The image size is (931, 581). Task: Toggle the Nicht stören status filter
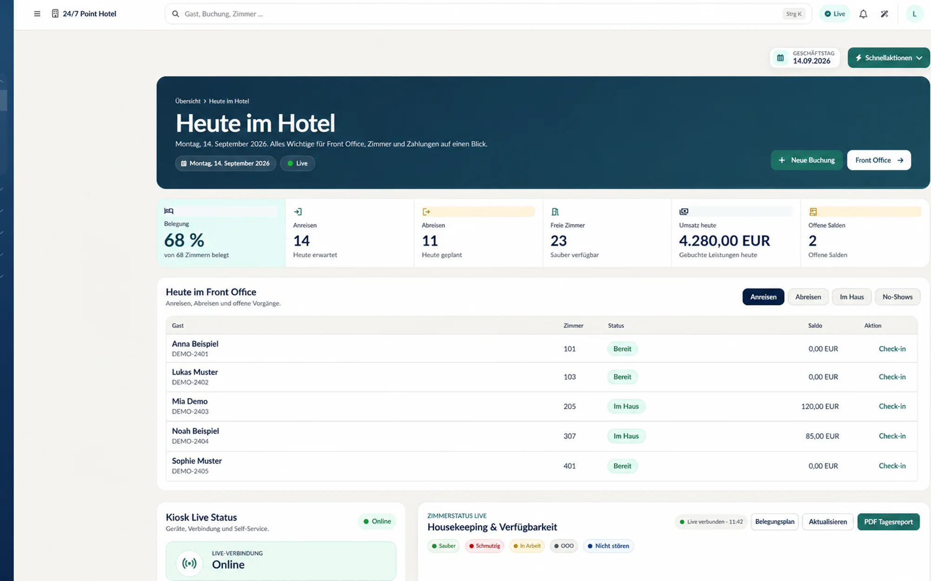[608, 546]
